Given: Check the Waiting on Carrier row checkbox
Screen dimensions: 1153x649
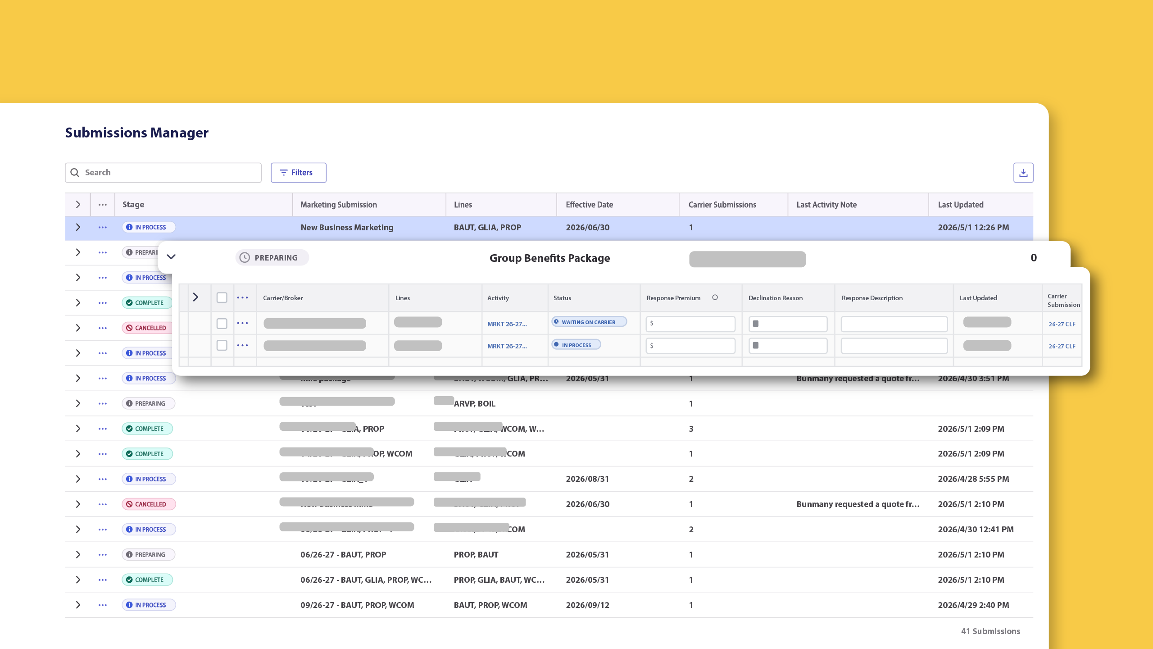Looking at the screenshot, I should 222,324.
